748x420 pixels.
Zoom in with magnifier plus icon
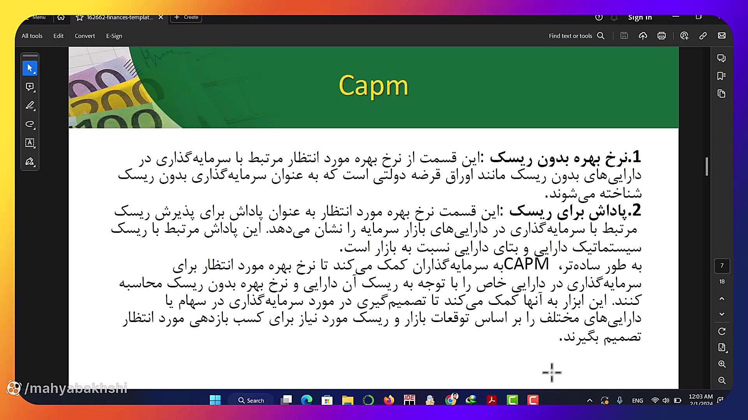[722, 364]
